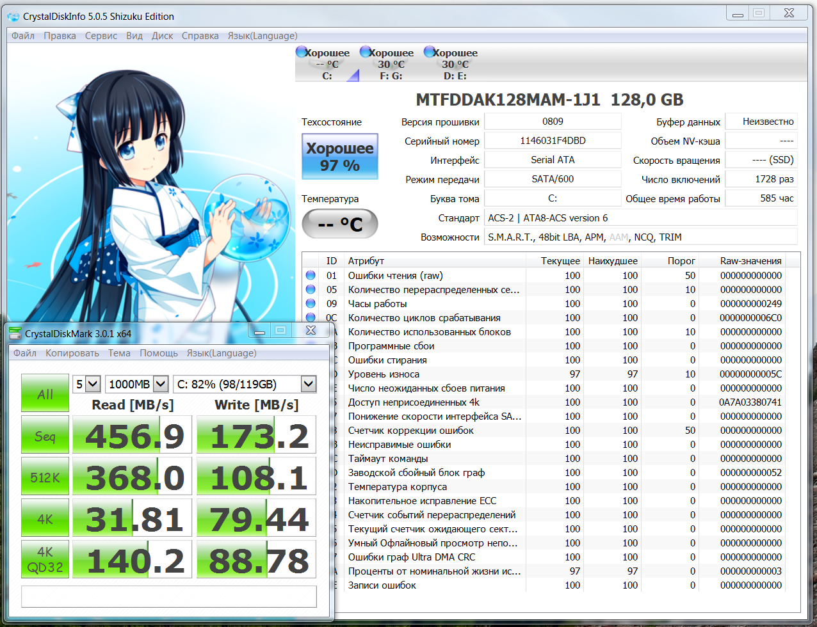This screenshot has height=627, width=817.
Task: Click the status orb for Часы работы
Action: tap(311, 304)
